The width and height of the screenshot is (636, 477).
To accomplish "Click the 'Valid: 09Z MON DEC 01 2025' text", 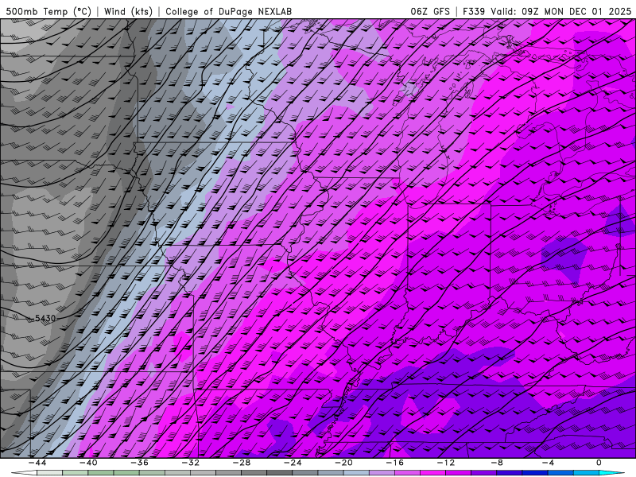I will [x=561, y=11].
